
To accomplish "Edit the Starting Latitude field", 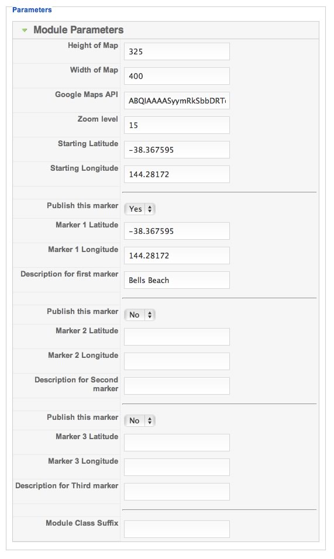I will (x=177, y=150).
